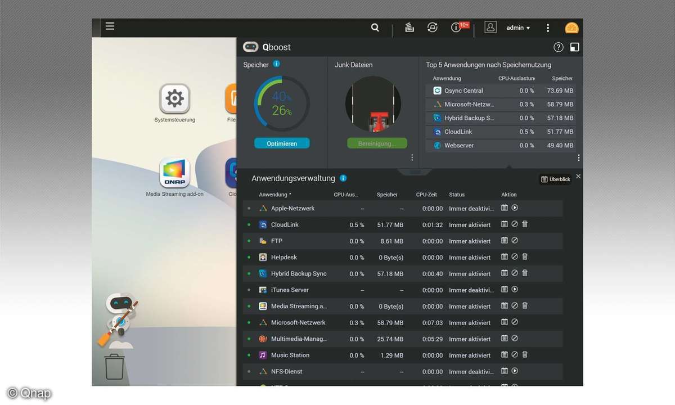Close the Anwendungsverwaltung panel
Image resolution: width=675 pixels, height=405 pixels.
[578, 177]
